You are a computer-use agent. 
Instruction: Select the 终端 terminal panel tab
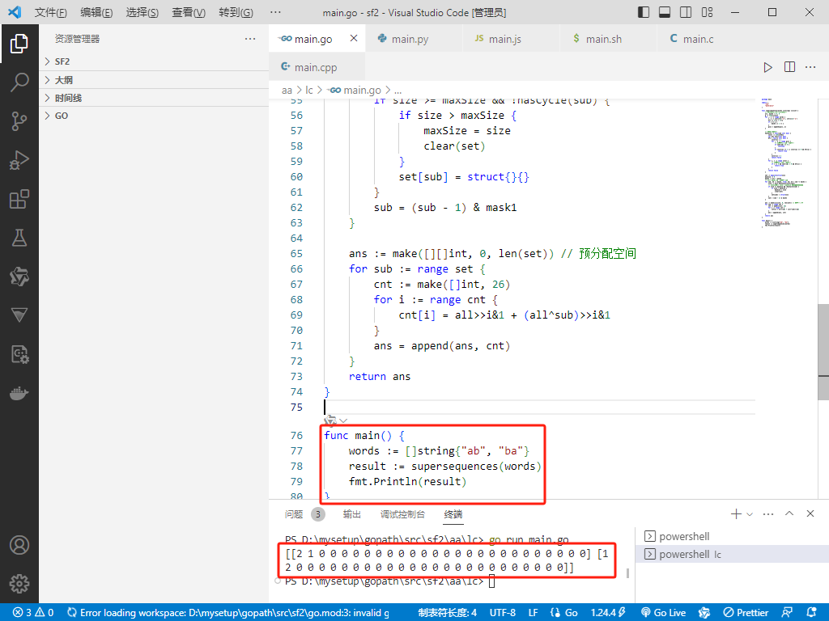click(x=453, y=514)
